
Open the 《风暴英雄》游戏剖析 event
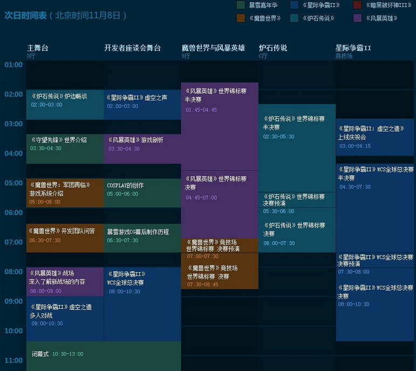(142, 149)
